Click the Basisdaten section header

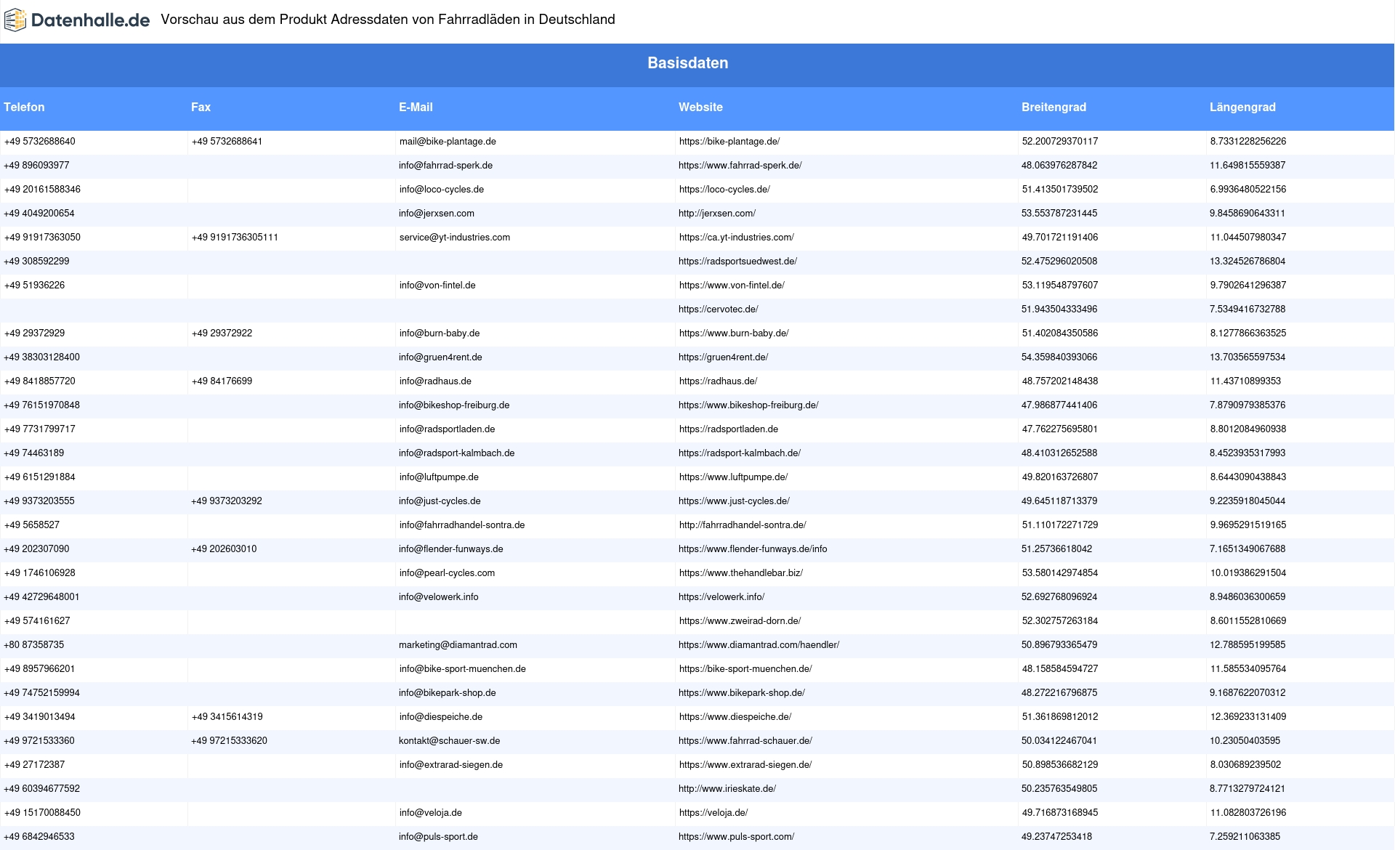[x=687, y=63]
